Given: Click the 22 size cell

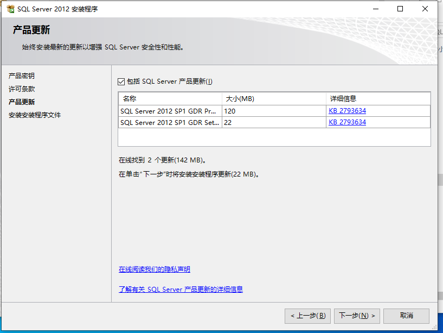Looking at the screenshot, I should [274, 122].
